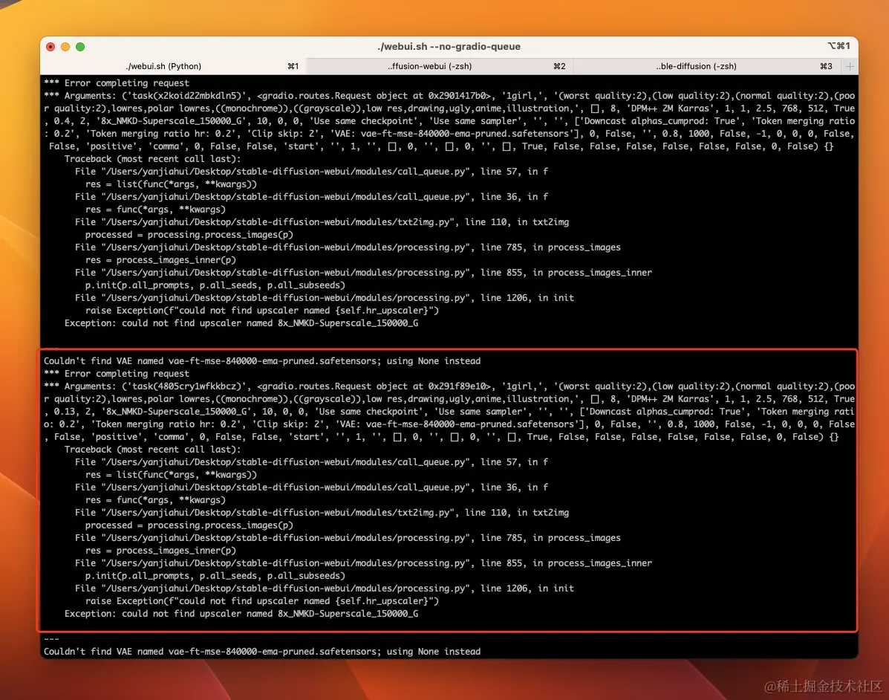Close the terminal window with red button
This screenshot has height=700, width=889.
pos(51,47)
